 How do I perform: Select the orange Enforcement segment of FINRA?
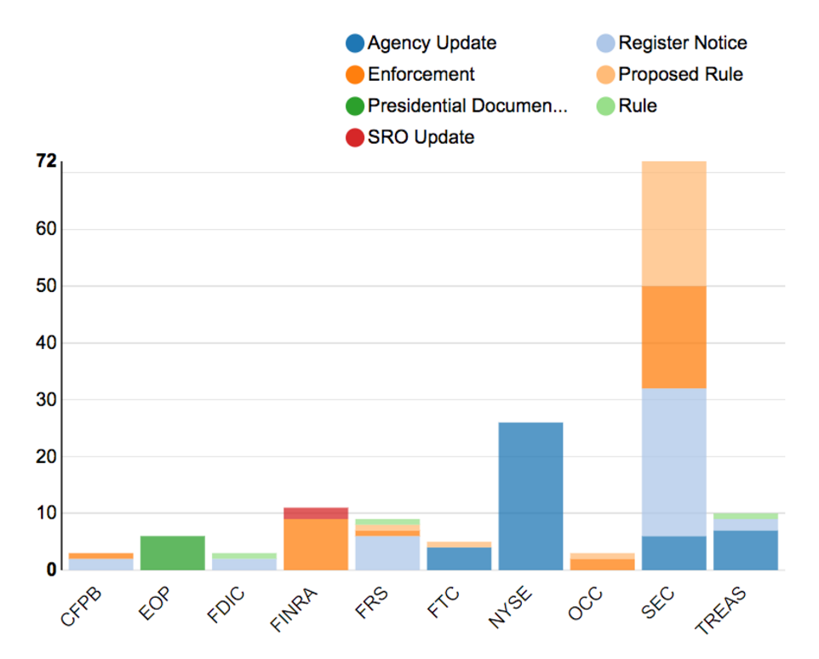316,545
